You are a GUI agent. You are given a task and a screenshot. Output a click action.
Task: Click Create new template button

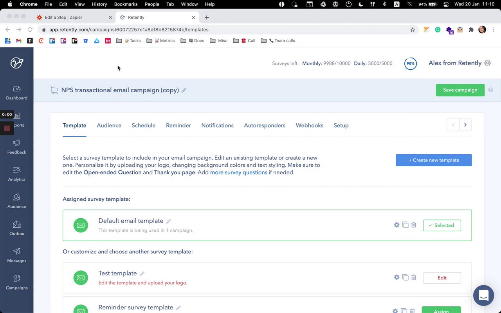[434, 160]
